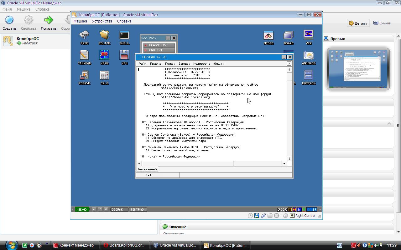Toggle the En keyboard layout indicator
Image resolution: width=401 pixels, height=250 pixels.
click(x=299, y=210)
